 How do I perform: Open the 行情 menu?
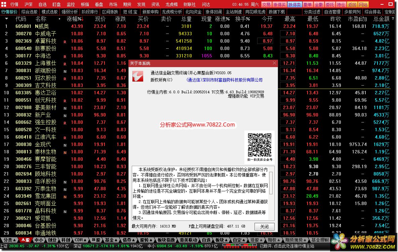coord(14,4)
